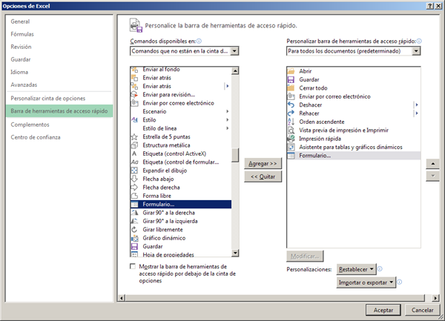
Task: Expand the Rehacer split arrow
Action: click(417, 113)
